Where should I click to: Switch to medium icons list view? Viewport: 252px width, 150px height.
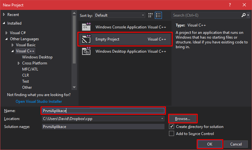(158, 15)
